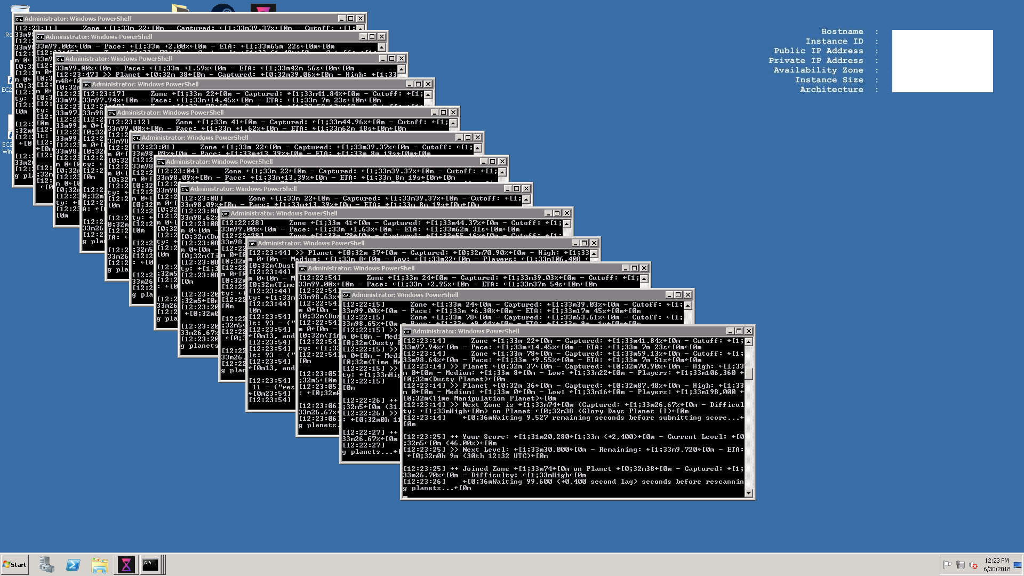Check network status via the system tray icon

(x=961, y=564)
